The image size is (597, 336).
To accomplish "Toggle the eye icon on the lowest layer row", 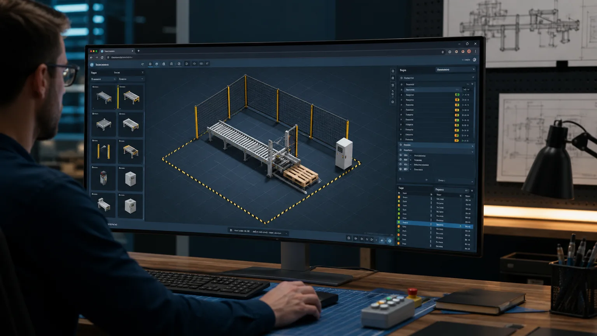I will (x=401, y=169).
